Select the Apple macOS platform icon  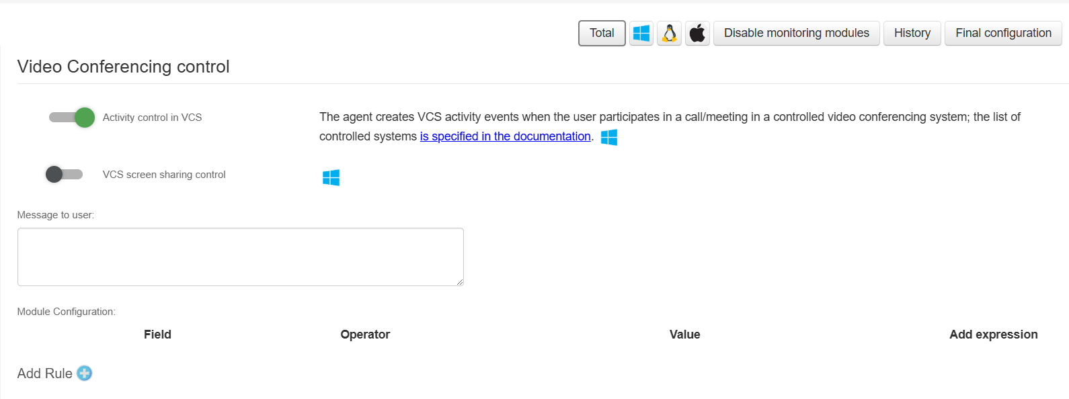pos(698,33)
